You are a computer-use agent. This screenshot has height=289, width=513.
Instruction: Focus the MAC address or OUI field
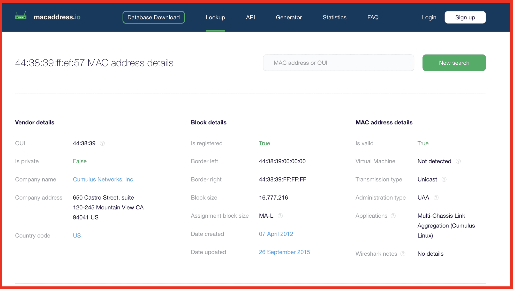click(x=338, y=63)
